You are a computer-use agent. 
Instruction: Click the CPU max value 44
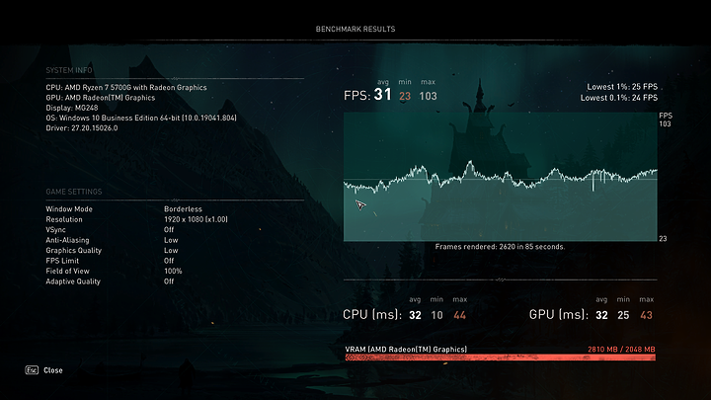point(460,315)
